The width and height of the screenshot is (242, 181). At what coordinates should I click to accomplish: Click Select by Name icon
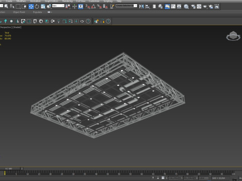tap(12, 7)
